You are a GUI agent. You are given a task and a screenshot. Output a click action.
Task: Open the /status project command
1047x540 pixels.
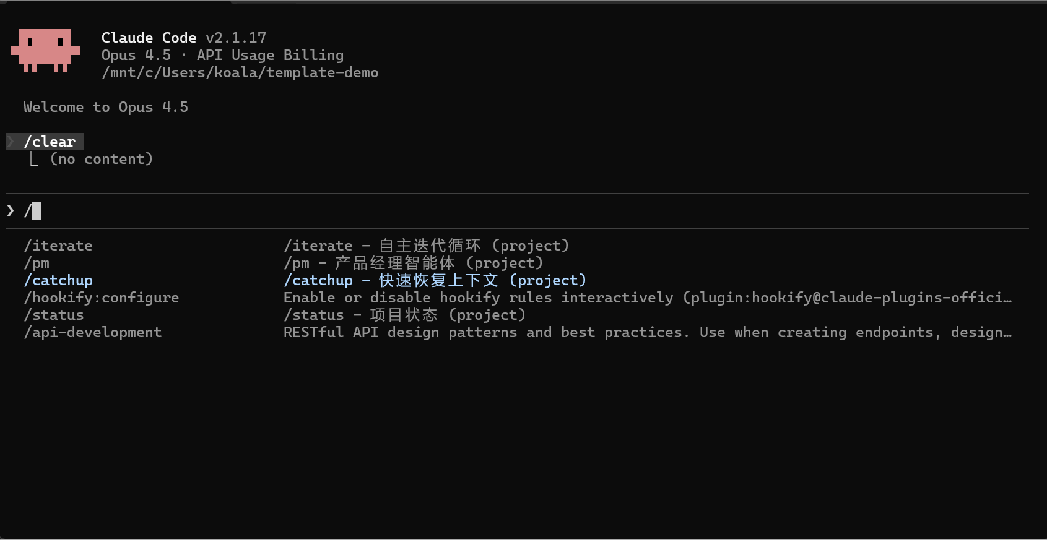coord(53,315)
